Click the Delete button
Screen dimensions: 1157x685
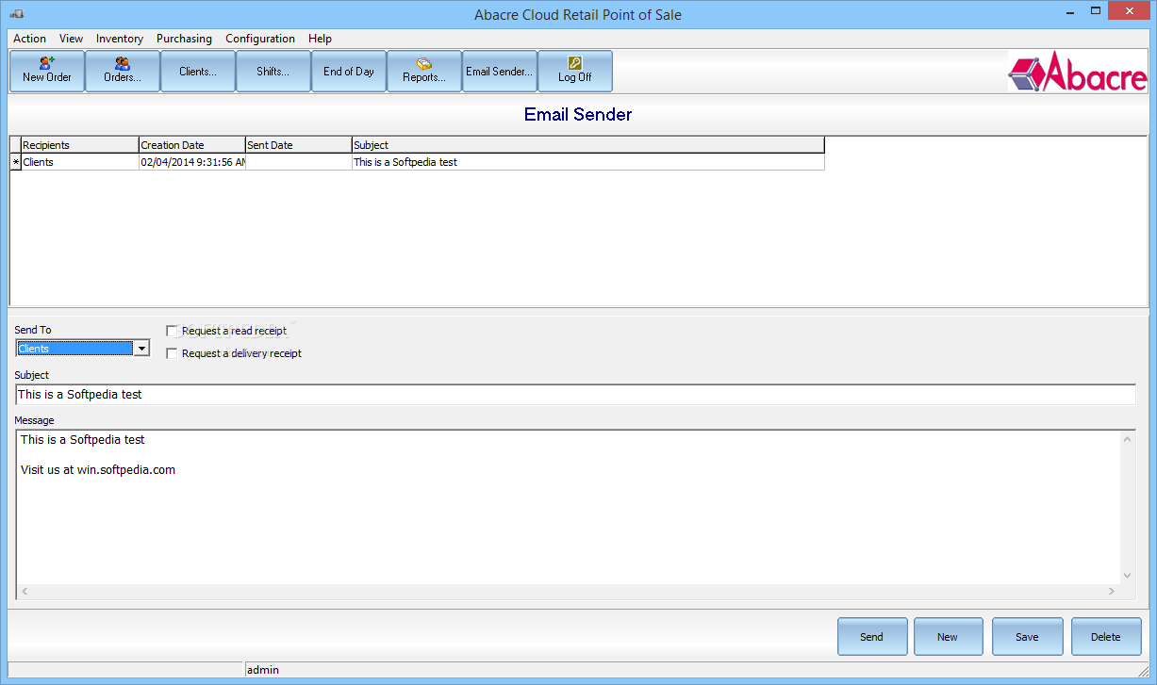coord(1106,637)
